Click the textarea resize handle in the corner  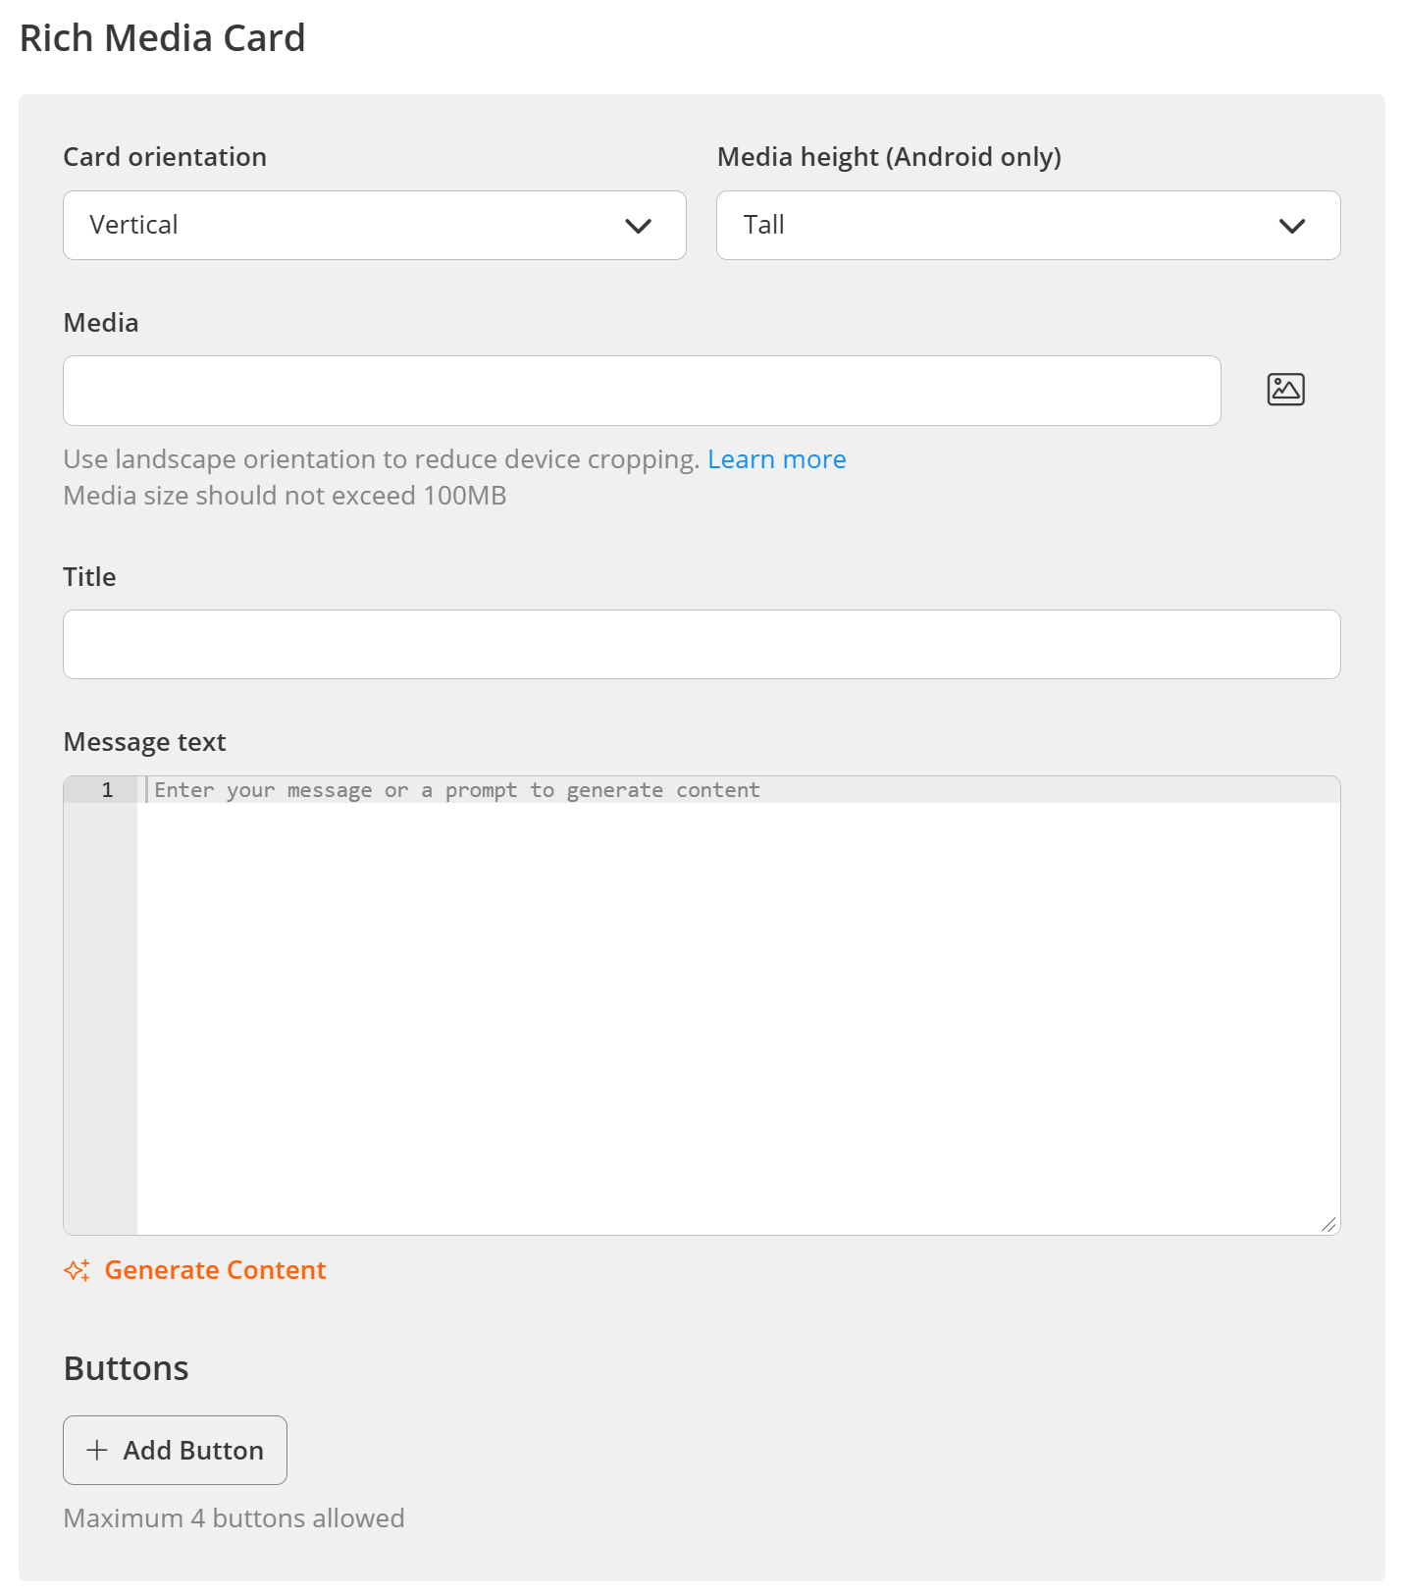(1328, 1223)
